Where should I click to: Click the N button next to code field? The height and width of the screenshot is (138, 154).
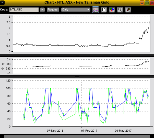tap(42, 10)
